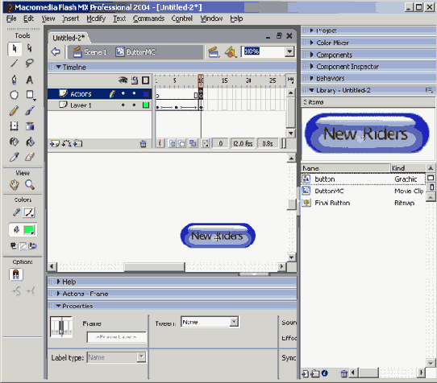Open the Commands menu
The image size is (437, 383).
coord(148,19)
